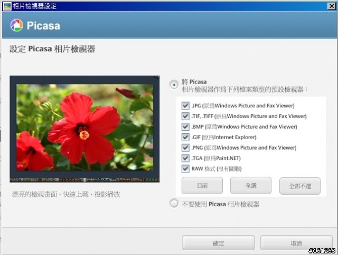Close the 相片檢視器設定 dialog window
Screen dimensions: 338x255
(x=331, y=6)
